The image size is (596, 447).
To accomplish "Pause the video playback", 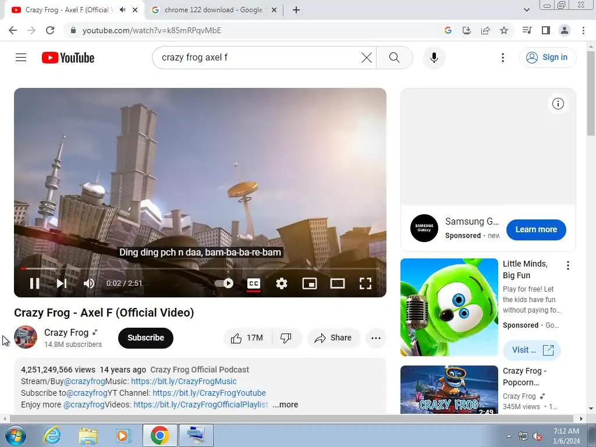I will [x=34, y=283].
